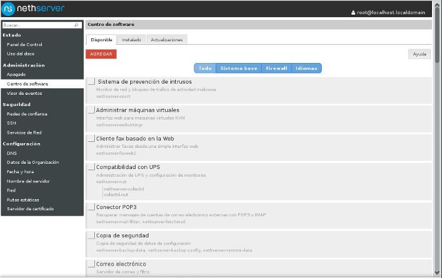
Task: Open Panel de Control
Action: [25, 45]
